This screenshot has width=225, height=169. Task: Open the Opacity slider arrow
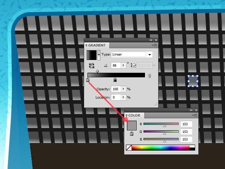(x=124, y=89)
